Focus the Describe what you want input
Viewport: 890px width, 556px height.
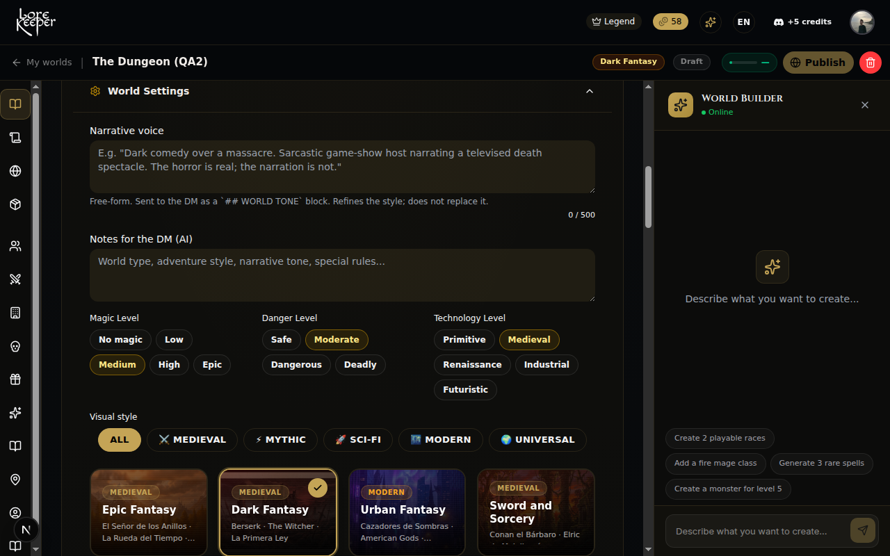(x=757, y=531)
